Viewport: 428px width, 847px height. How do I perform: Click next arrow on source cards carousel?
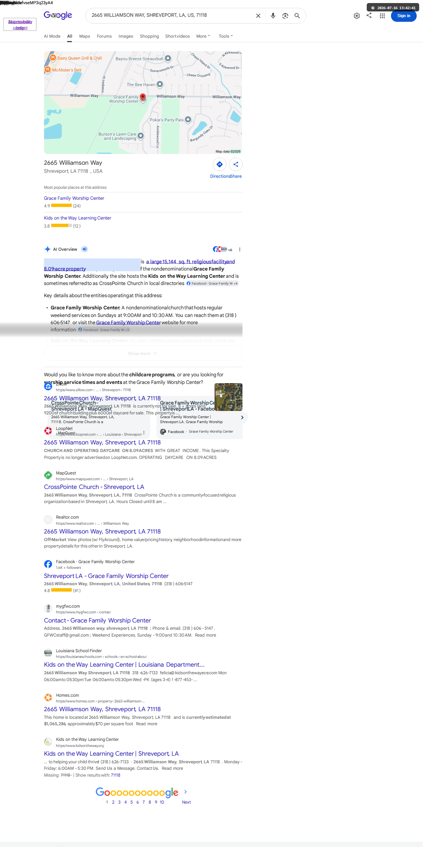(x=242, y=417)
